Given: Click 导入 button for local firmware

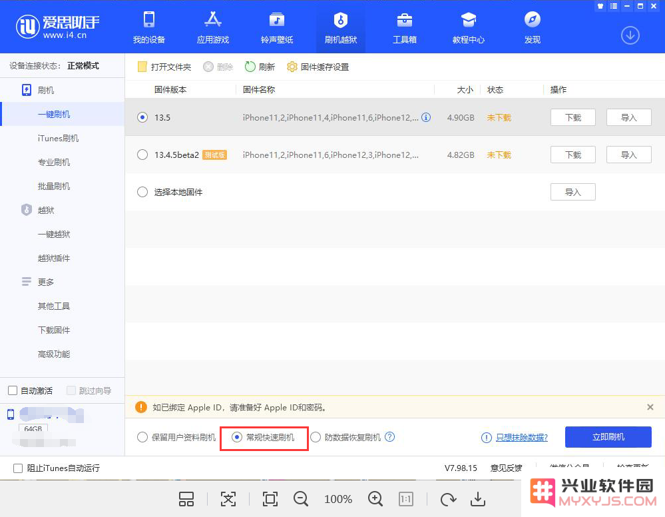Looking at the screenshot, I should pyautogui.click(x=573, y=192).
